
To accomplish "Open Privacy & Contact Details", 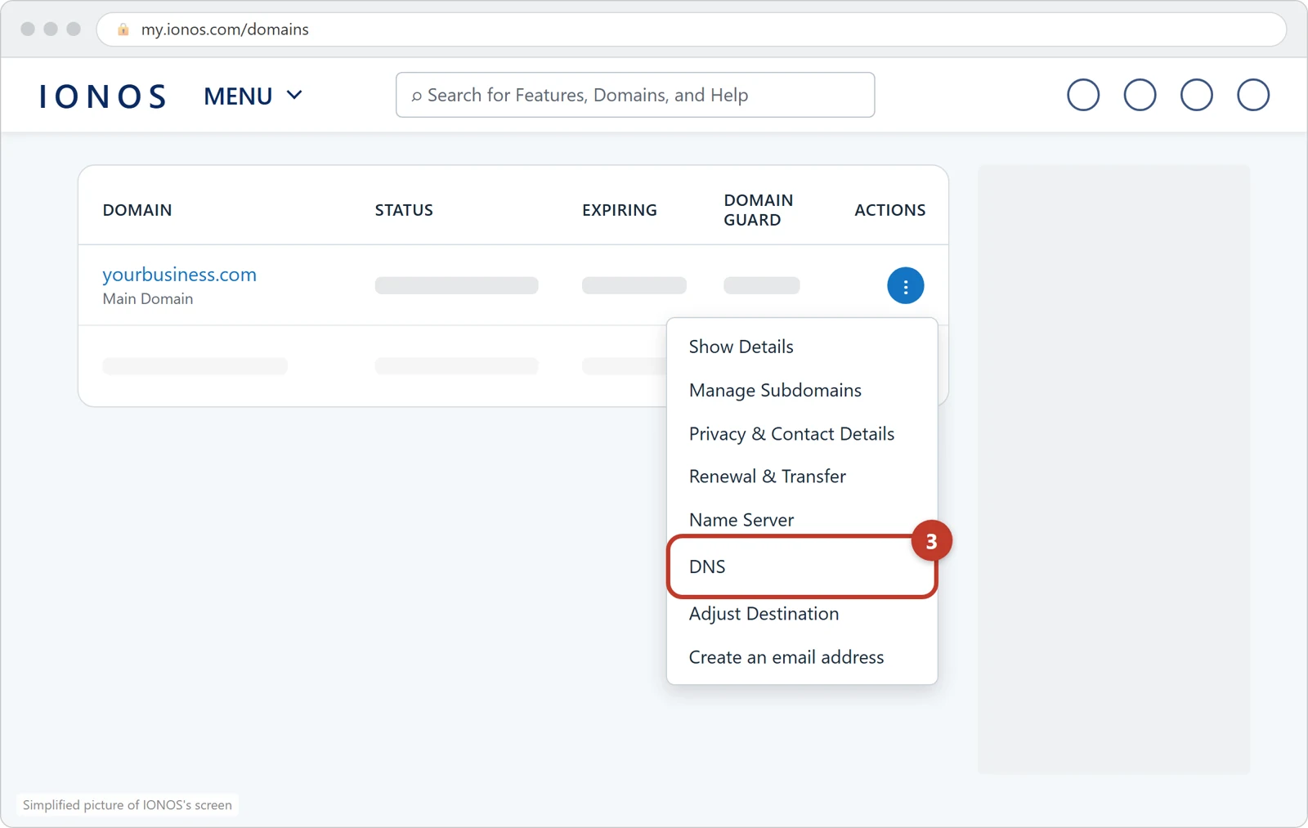I will click(791, 434).
